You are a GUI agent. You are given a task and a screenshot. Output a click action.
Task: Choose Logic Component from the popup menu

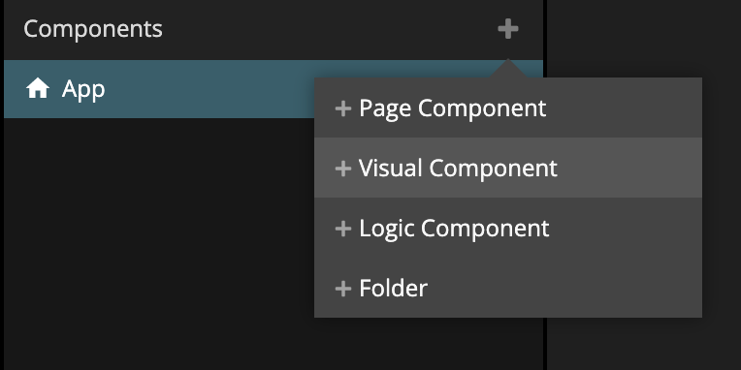coord(508,228)
